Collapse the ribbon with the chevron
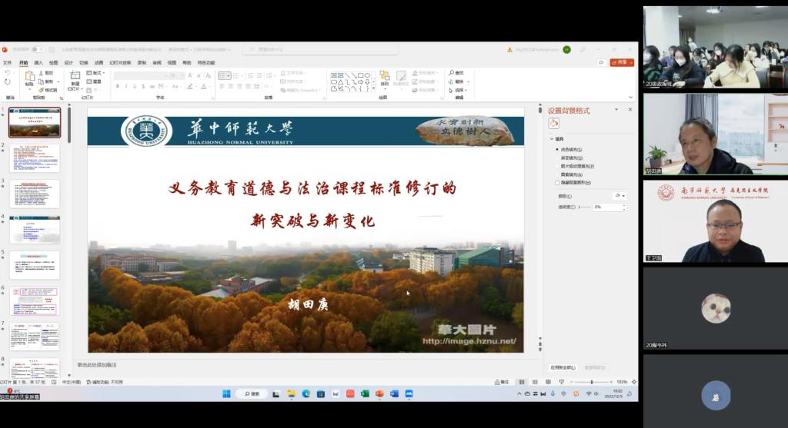This screenshot has height=428, width=788. pyautogui.click(x=631, y=98)
